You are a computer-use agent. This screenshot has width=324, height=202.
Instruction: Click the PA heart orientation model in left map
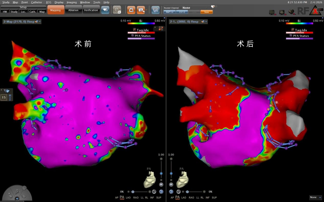point(150,180)
